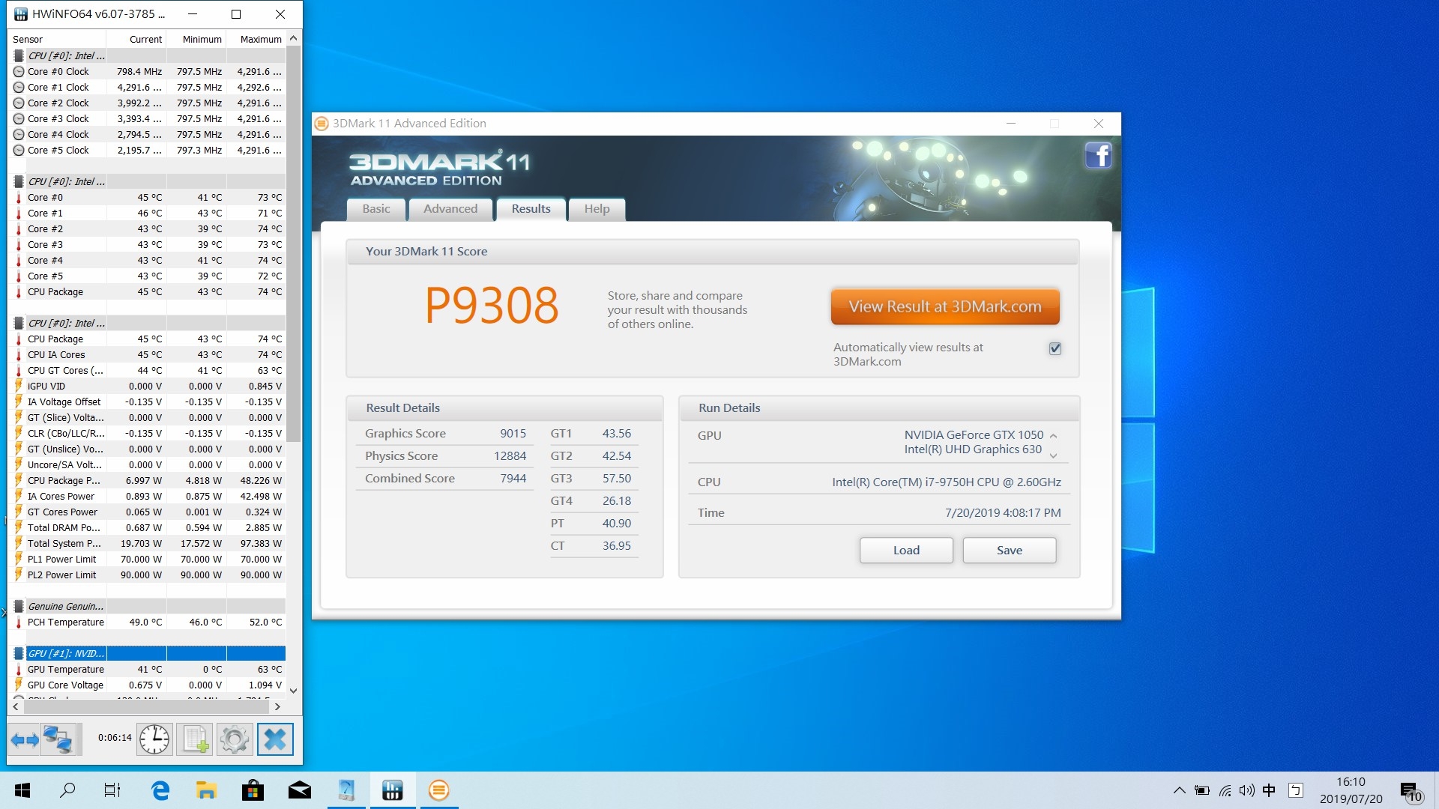Show hidden tray icons chevron
Image resolution: width=1439 pixels, height=809 pixels.
coord(1179,790)
